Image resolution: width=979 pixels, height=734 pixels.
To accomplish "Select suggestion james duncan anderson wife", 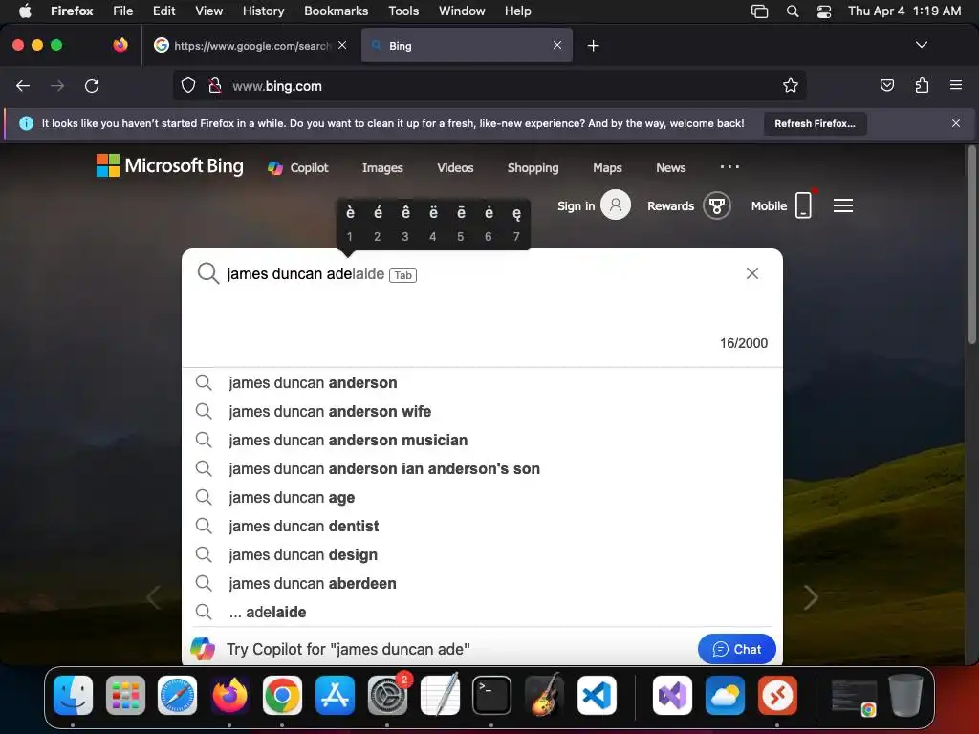I will tap(482, 411).
